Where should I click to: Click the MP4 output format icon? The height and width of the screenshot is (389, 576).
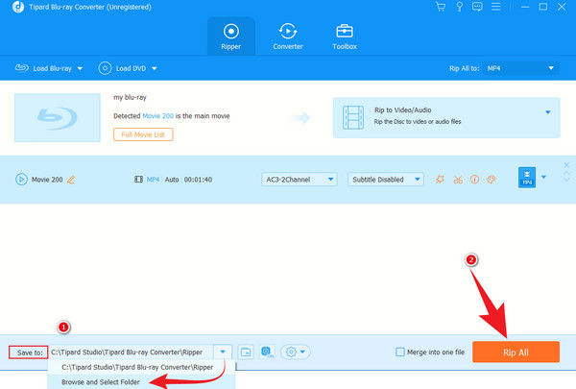tap(526, 179)
